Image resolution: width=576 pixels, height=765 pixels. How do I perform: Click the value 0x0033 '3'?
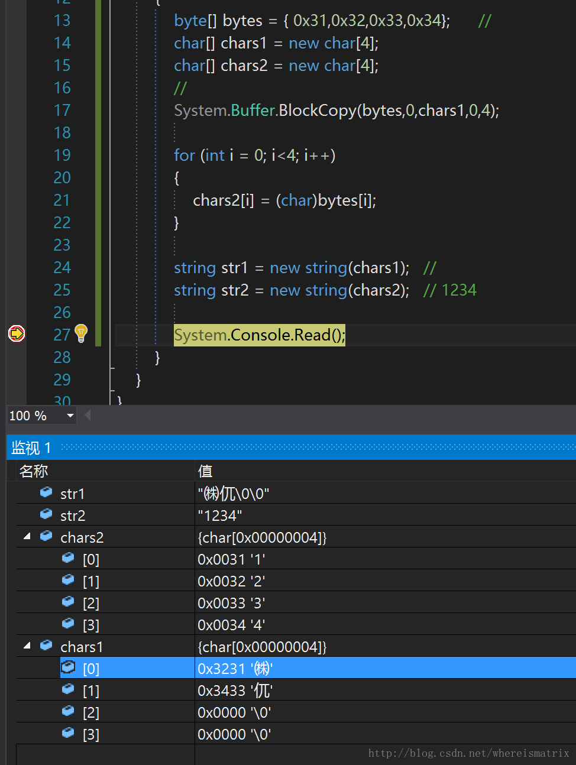[x=231, y=603]
